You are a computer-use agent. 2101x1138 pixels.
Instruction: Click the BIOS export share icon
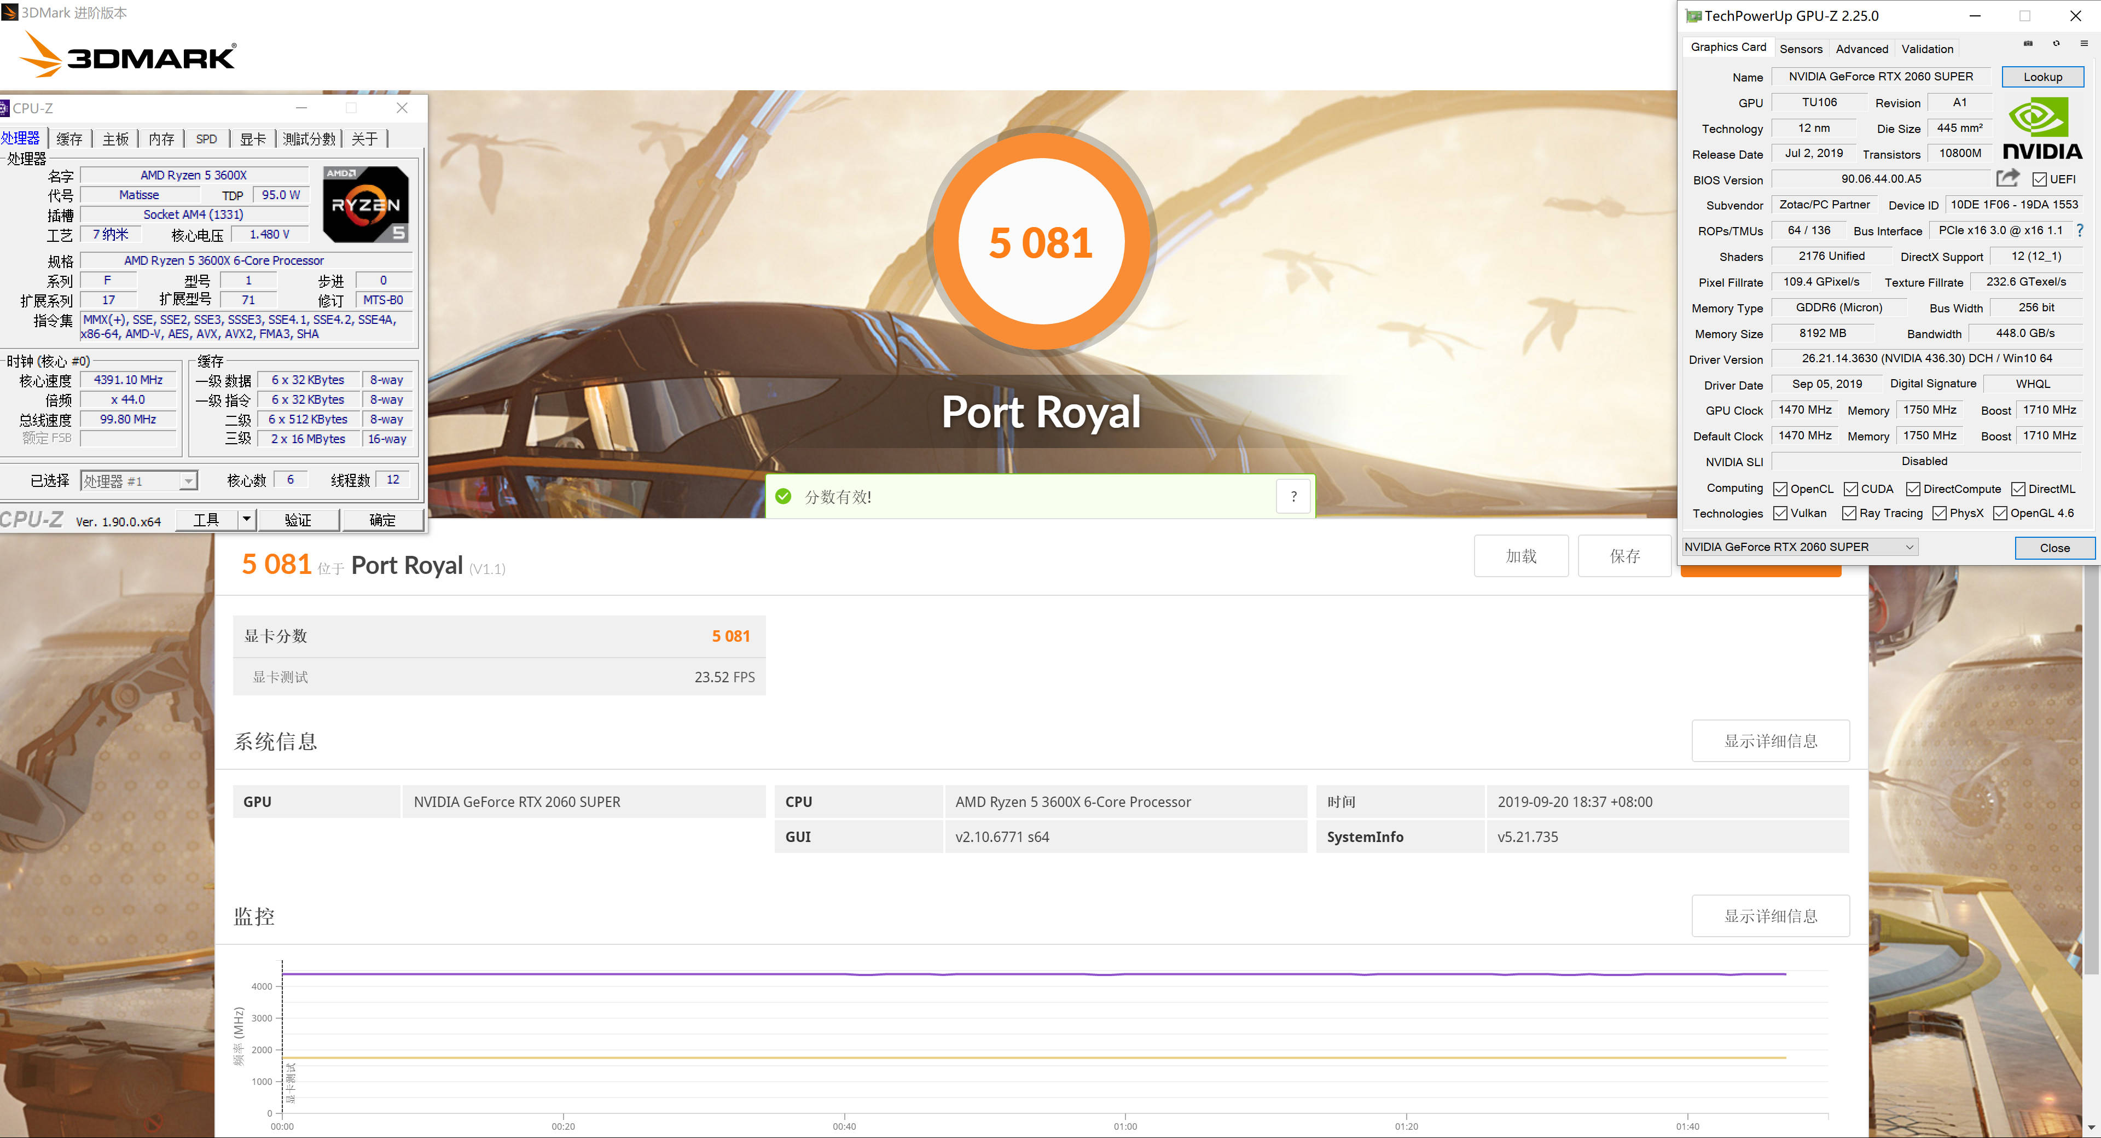click(2007, 178)
